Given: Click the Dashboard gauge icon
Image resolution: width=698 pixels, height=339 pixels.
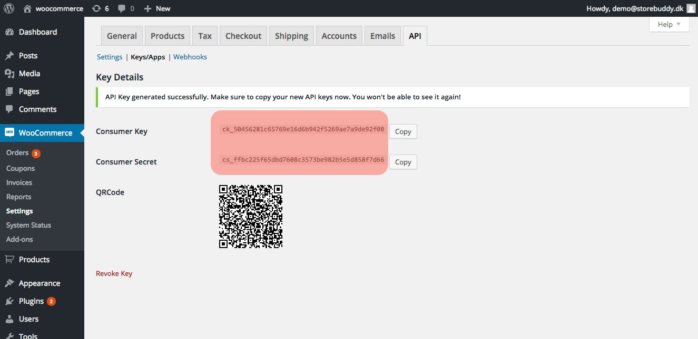Looking at the screenshot, I should click(9, 32).
